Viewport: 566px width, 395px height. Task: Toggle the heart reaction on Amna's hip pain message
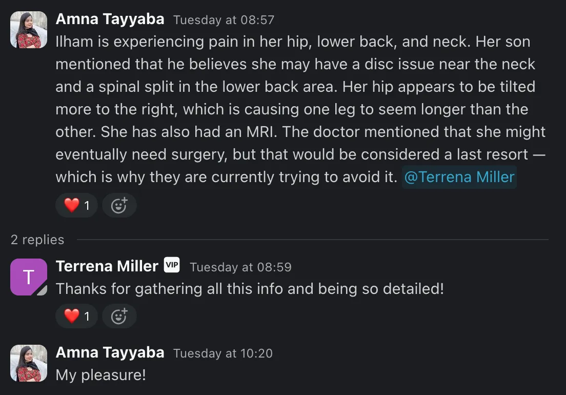(76, 206)
